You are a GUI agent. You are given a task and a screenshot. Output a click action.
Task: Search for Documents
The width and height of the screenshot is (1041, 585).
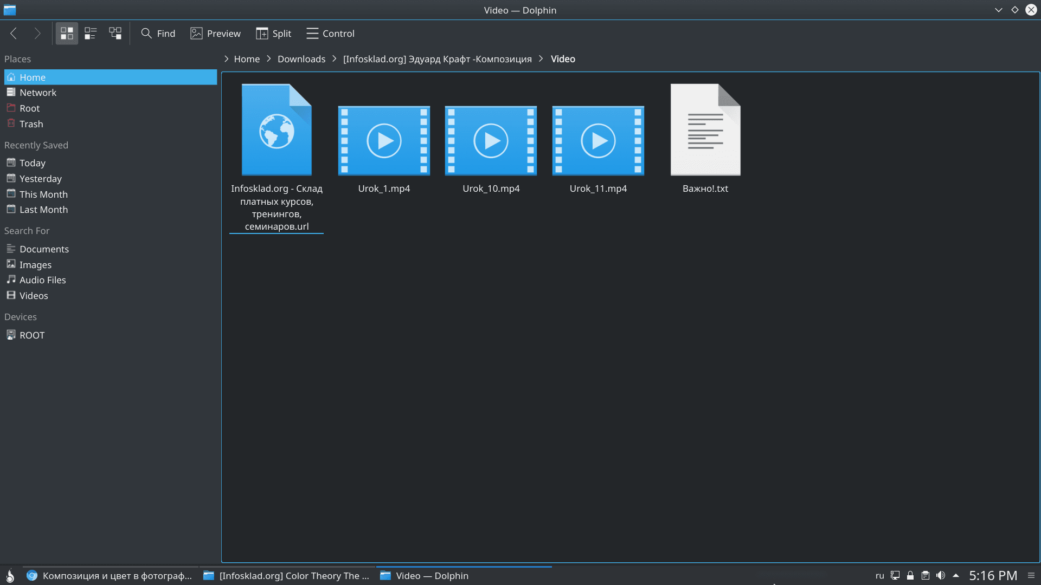point(111,249)
